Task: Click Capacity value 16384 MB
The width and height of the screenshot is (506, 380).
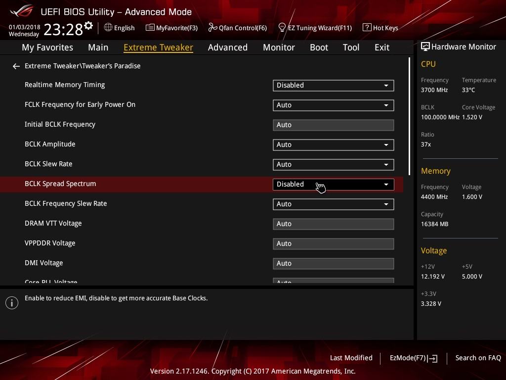Action: [x=435, y=224]
